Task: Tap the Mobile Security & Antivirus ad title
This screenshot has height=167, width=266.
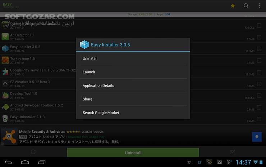Action: [x=42, y=132]
